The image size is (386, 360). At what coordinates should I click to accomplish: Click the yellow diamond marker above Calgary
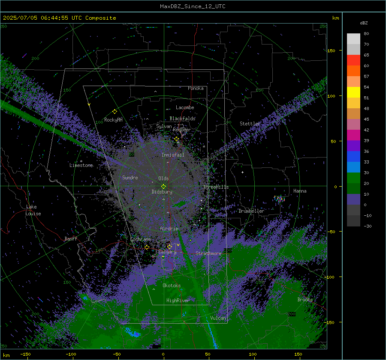click(169, 247)
